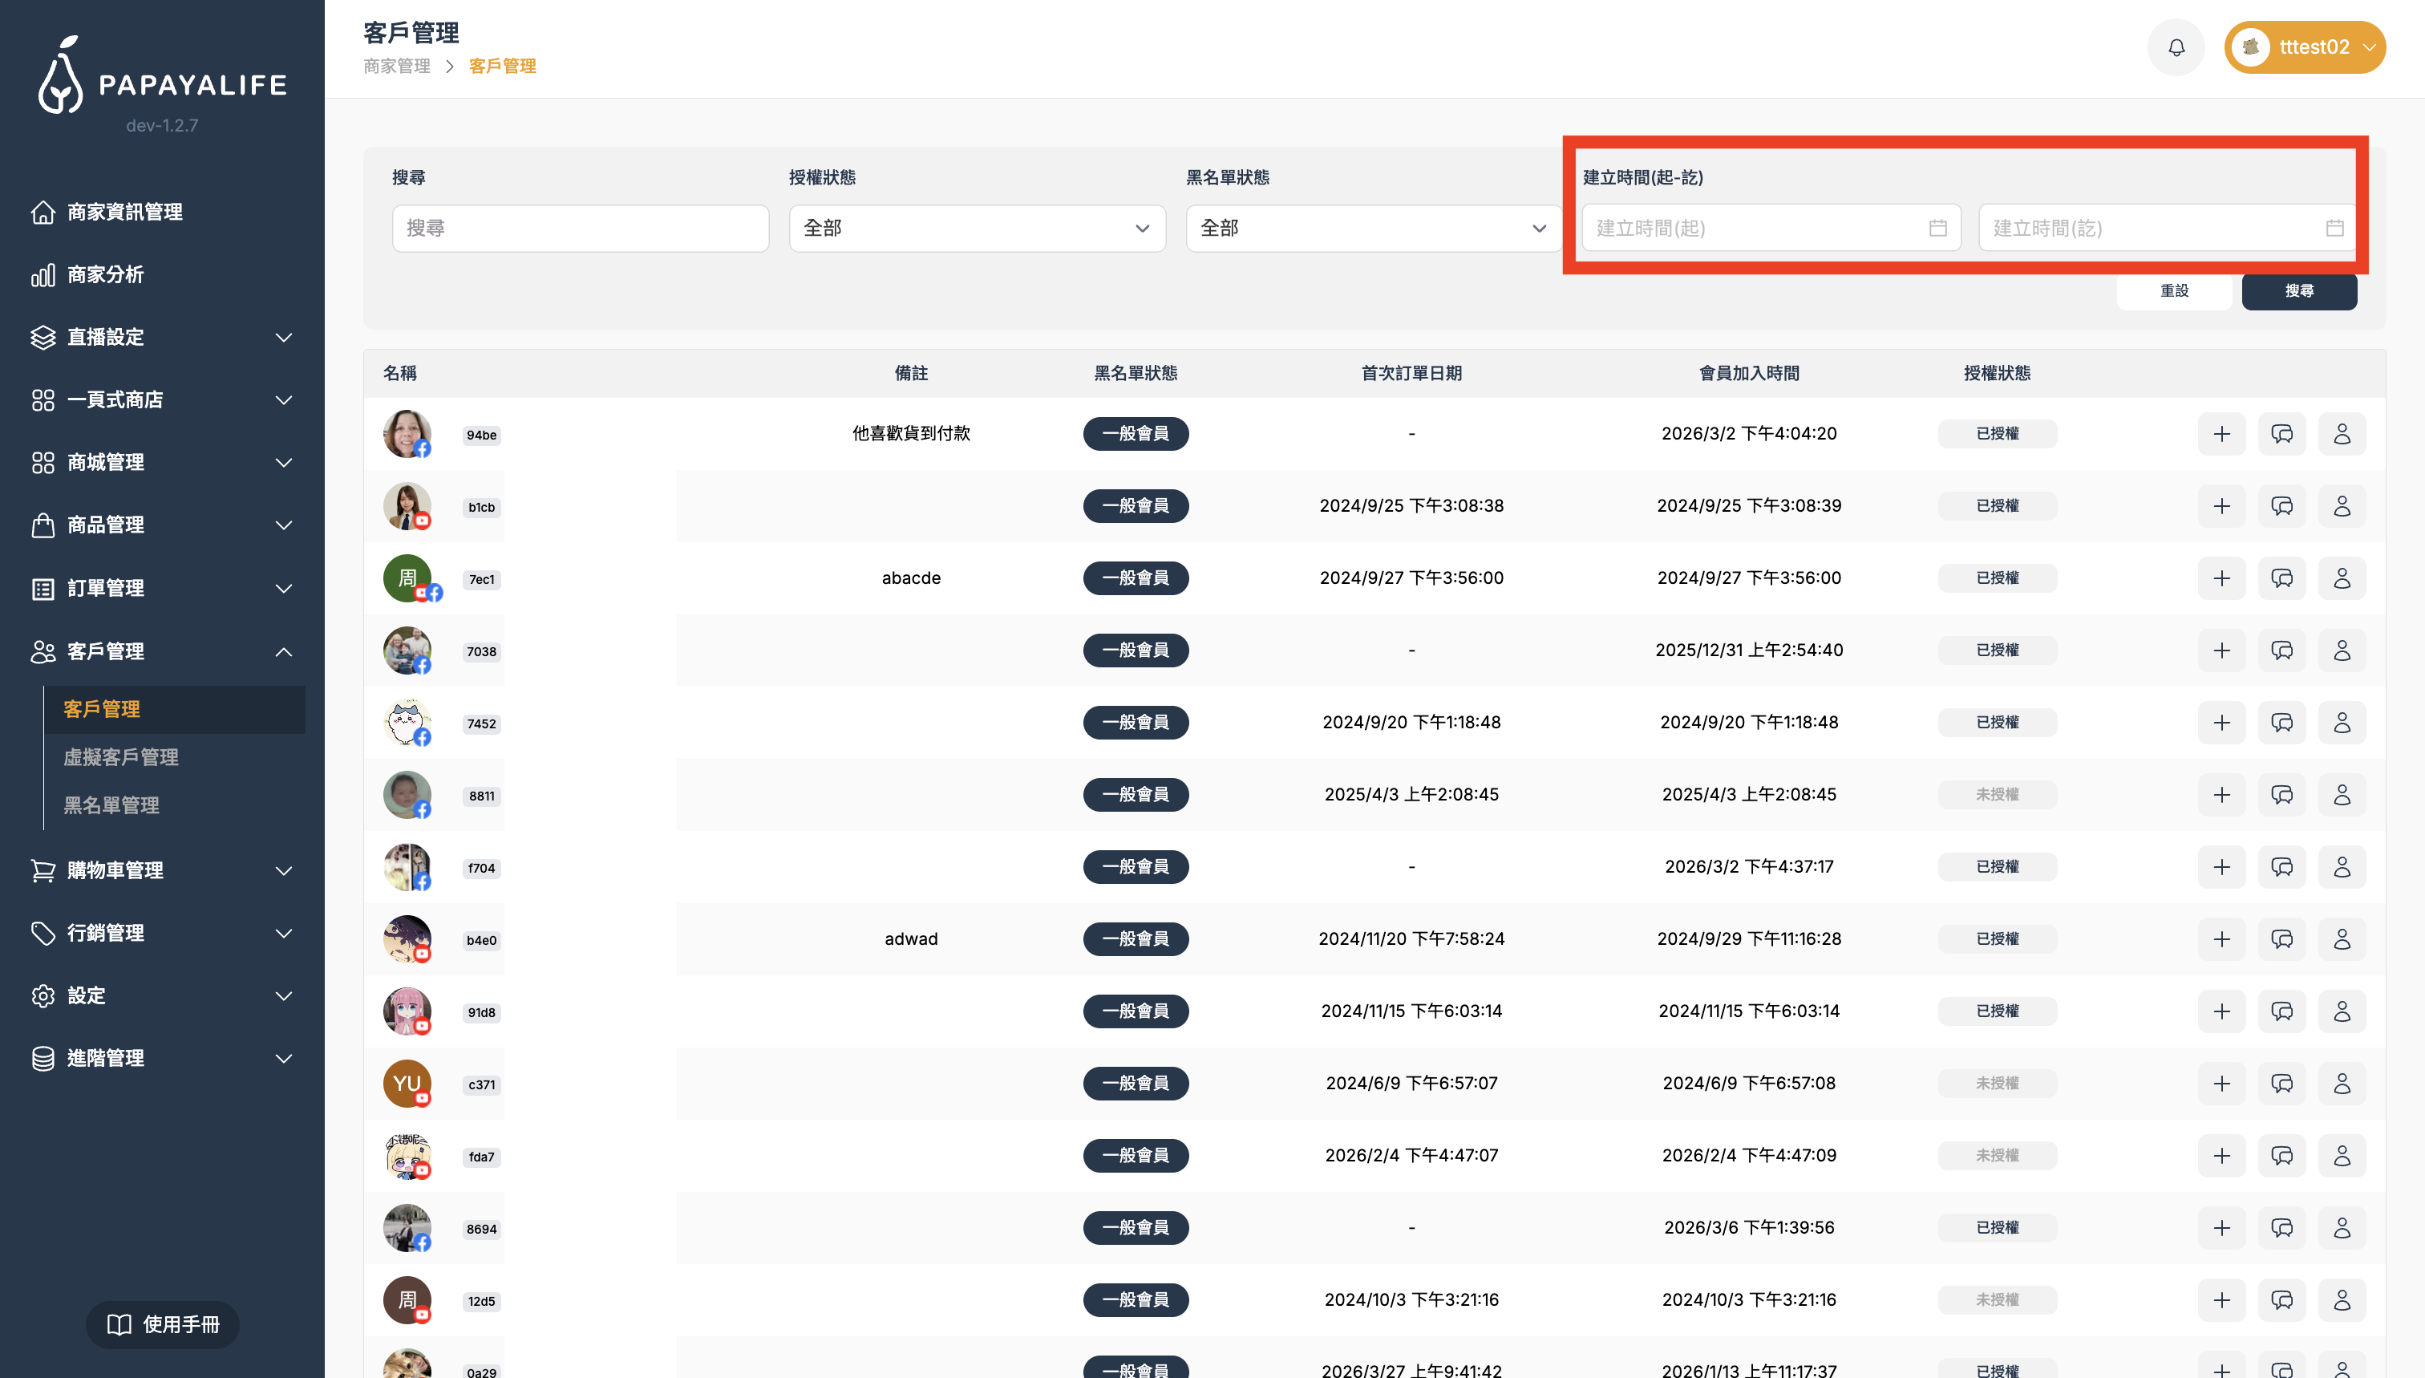This screenshot has height=1378, width=2425.
Task: Click person icon for customer 8811
Action: tap(2342, 795)
